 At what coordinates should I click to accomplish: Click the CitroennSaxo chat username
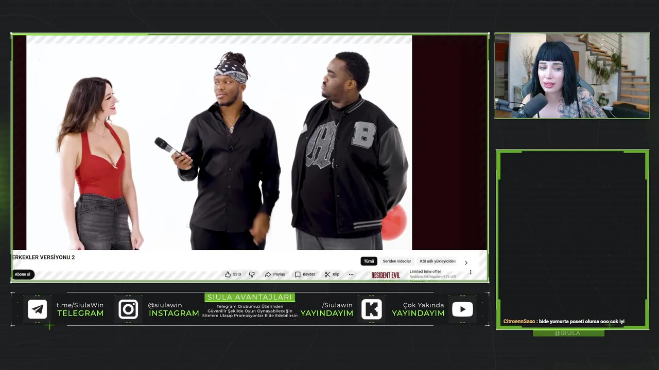[519, 321]
